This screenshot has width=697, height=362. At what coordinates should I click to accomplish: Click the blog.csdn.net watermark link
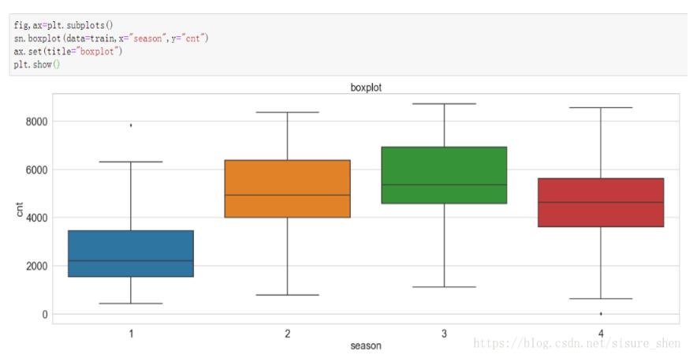click(x=580, y=344)
